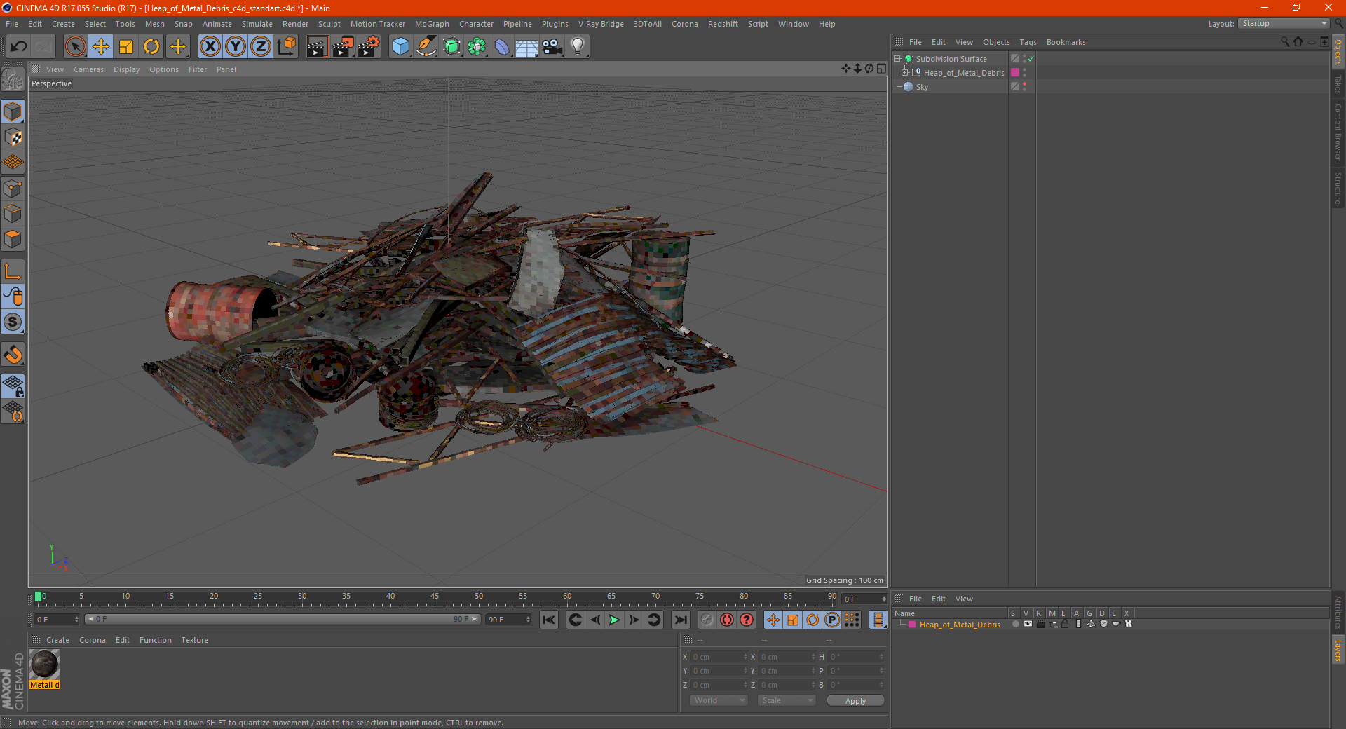Toggle Z axis lock
The height and width of the screenshot is (729, 1346).
click(x=261, y=47)
